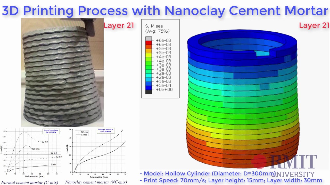Click the "Layer 21" label beside the photo
330x185 pixels.
point(119,25)
